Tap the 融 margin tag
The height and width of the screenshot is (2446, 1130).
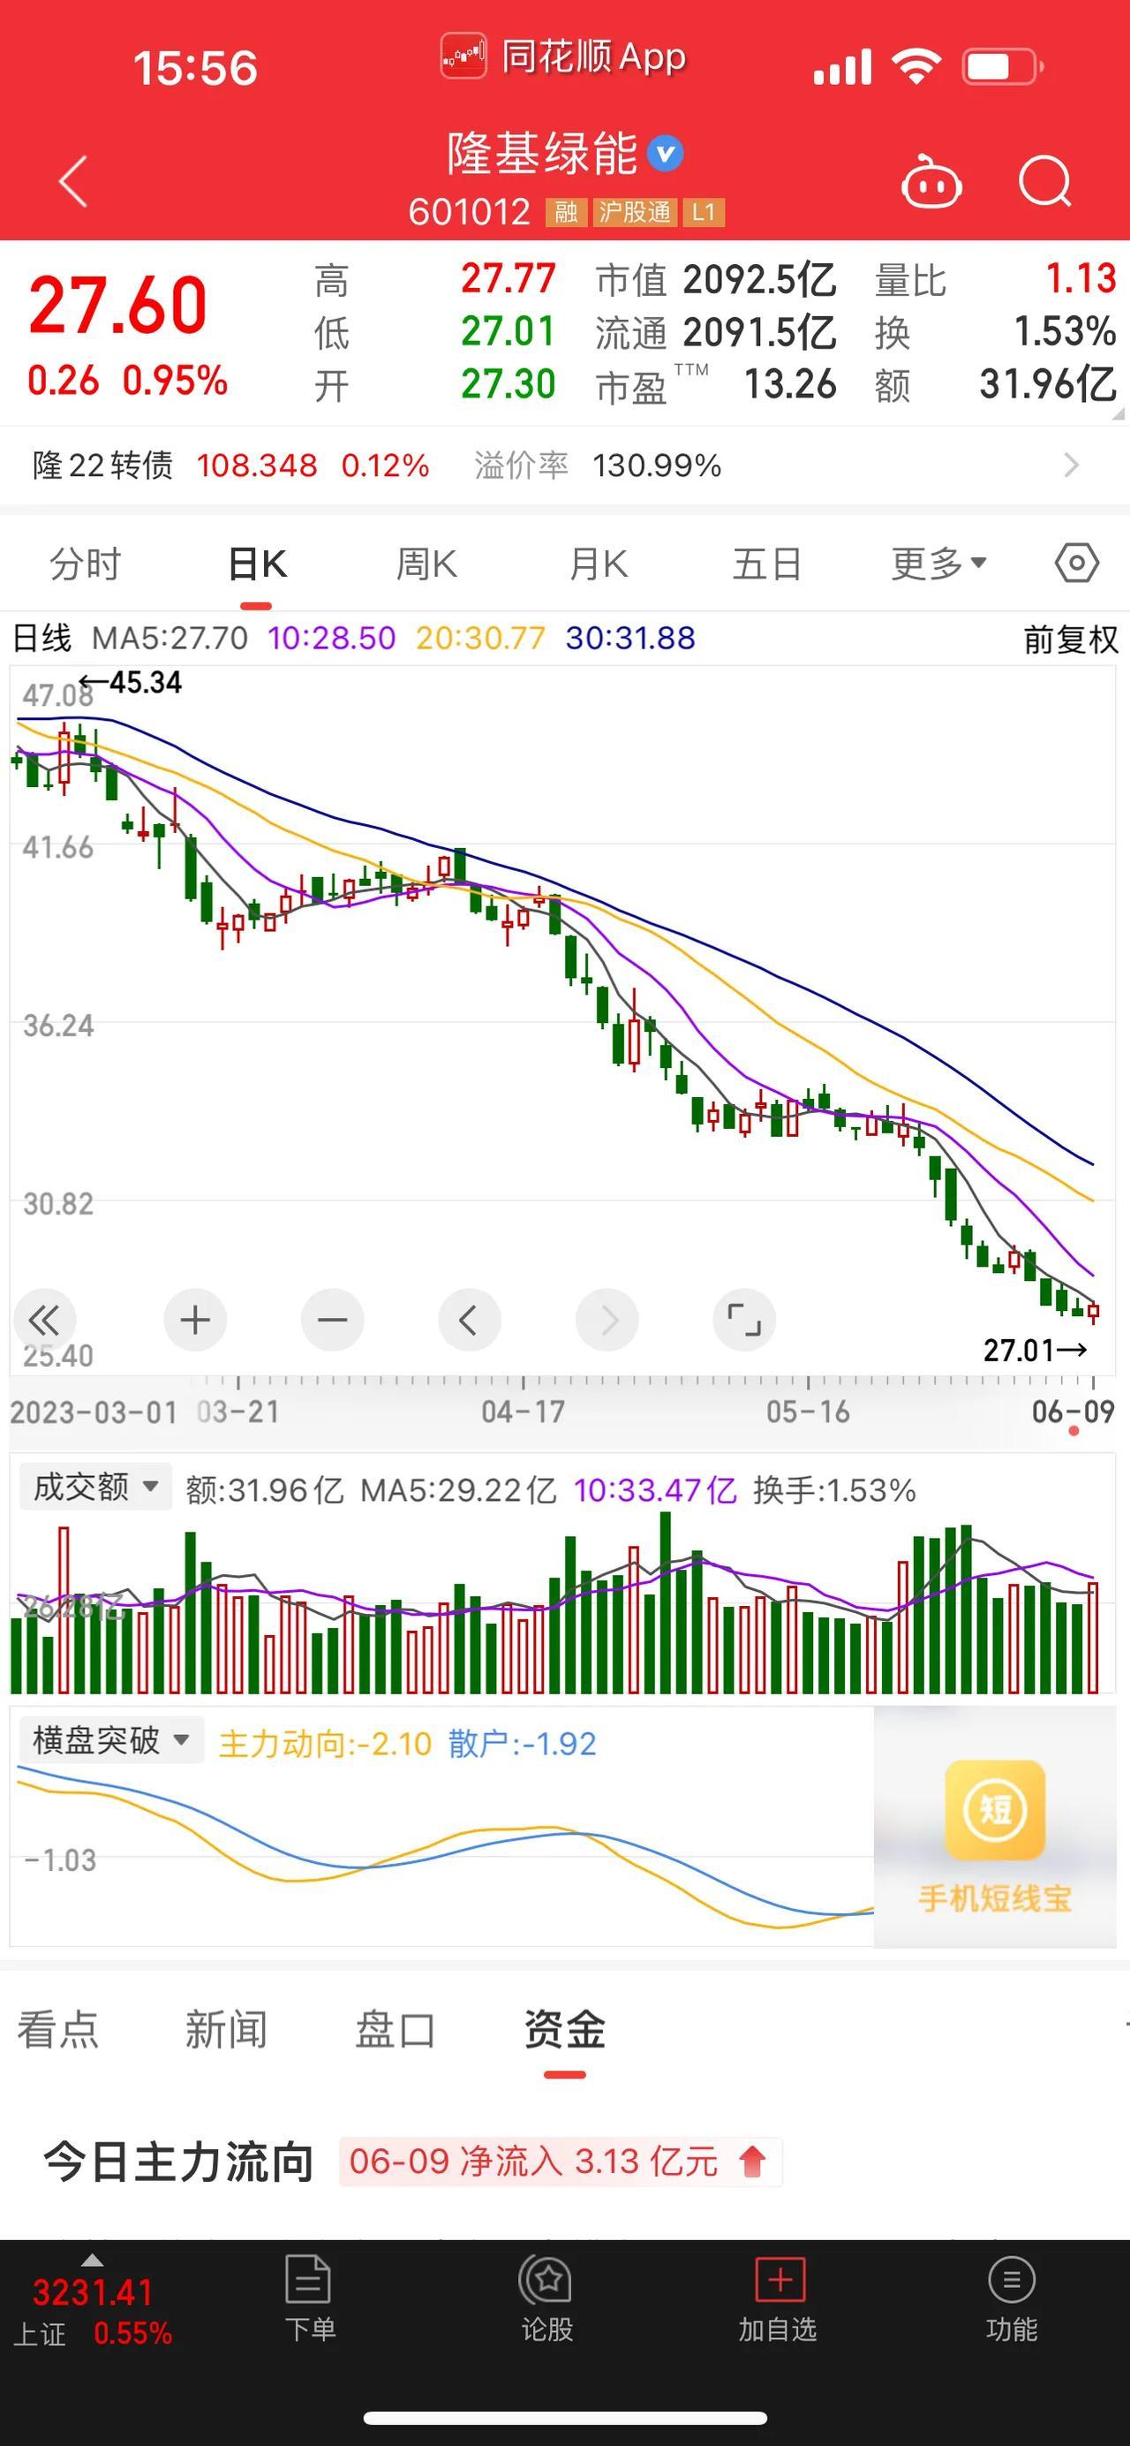click(567, 212)
